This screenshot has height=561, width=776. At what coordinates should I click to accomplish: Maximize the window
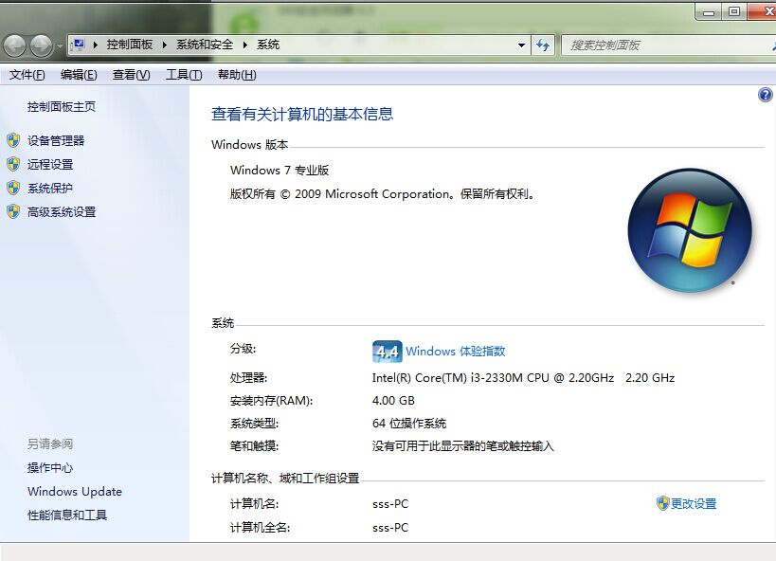(x=734, y=11)
